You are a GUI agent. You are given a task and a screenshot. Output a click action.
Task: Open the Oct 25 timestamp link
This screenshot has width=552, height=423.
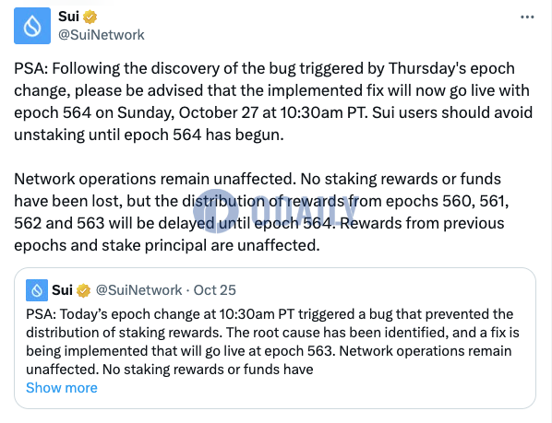[x=215, y=290]
